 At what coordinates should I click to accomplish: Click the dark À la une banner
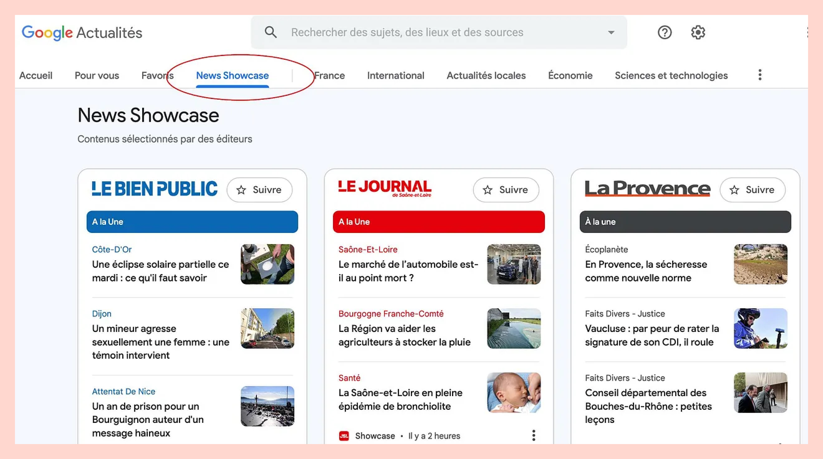(685, 221)
